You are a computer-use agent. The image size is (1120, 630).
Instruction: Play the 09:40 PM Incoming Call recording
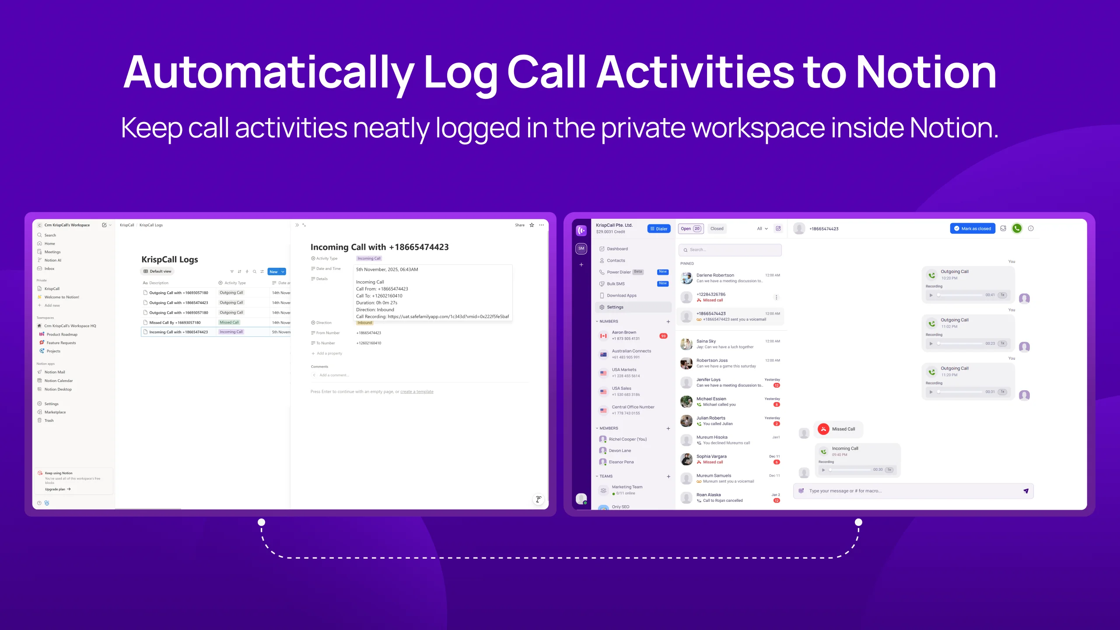(x=823, y=470)
